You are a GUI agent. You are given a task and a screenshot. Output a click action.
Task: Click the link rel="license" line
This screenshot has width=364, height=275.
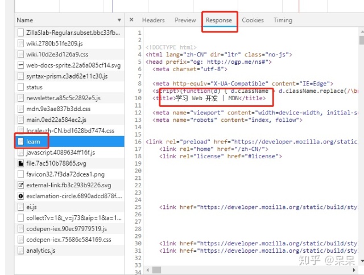pyautogui.click(x=221, y=156)
